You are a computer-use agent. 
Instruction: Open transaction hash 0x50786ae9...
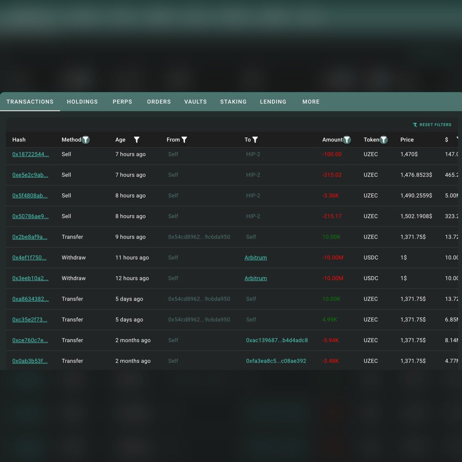[x=30, y=216]
